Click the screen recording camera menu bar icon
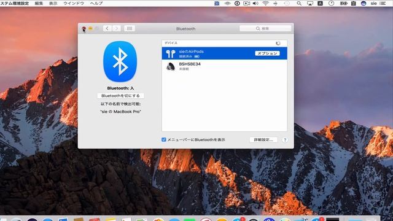This screenshot has width=393, height=221. point(247,3)
